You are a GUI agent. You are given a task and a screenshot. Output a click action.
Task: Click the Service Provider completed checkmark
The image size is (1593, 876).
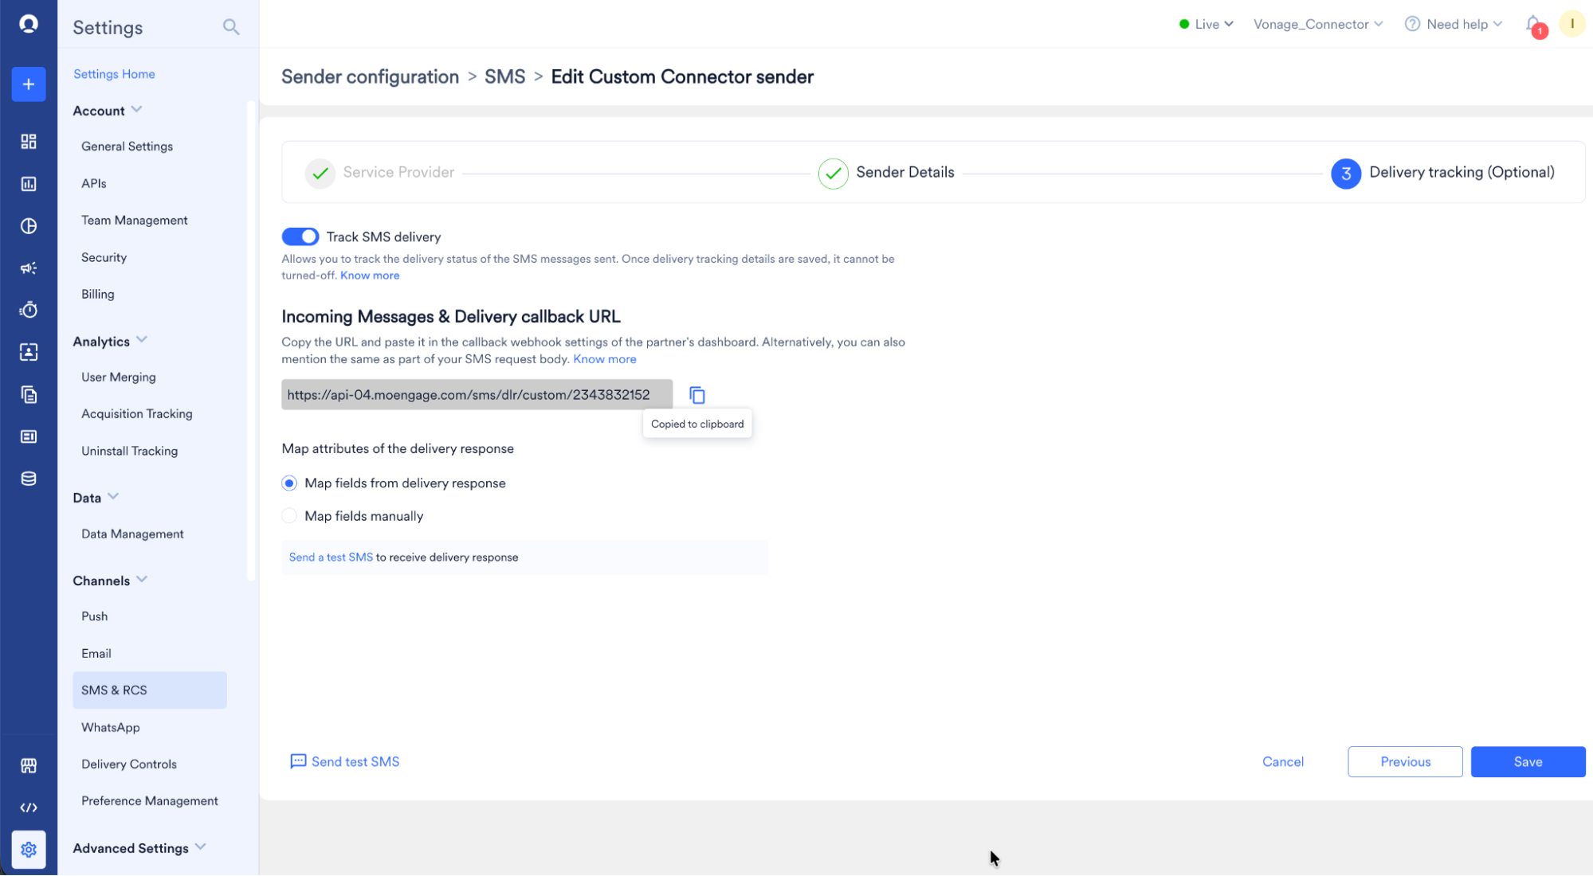pyautogui.click(x=320, y=173)
